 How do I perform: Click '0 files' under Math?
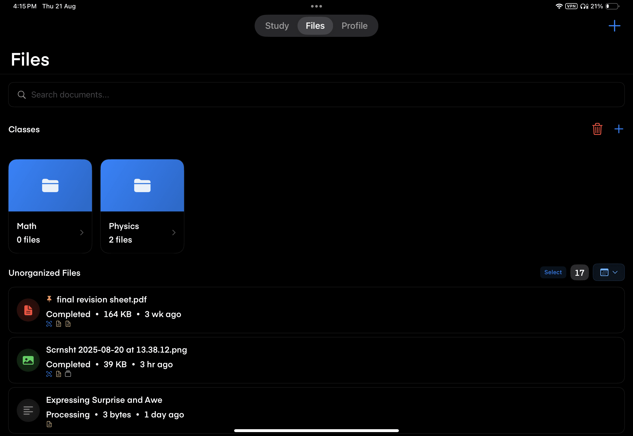[x=29, y=240]
